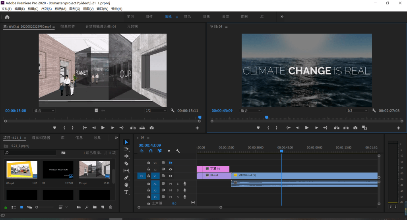The image size is (407, 220).
Task: Open the 序列(S) menu
Action: pos(47,9)
